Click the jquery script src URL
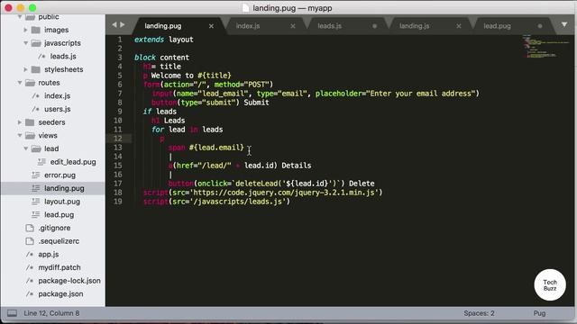This screenshot has height=324, width=577. (285, 193)
